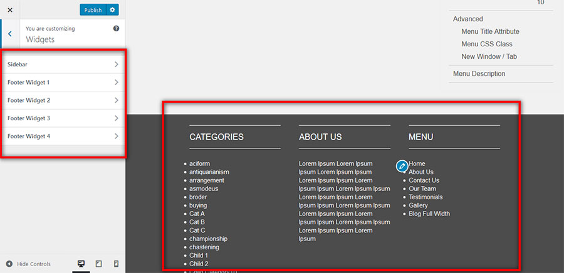
Task: Expand the chevron on Footer Widget 2 row
Action: point(116,100)
